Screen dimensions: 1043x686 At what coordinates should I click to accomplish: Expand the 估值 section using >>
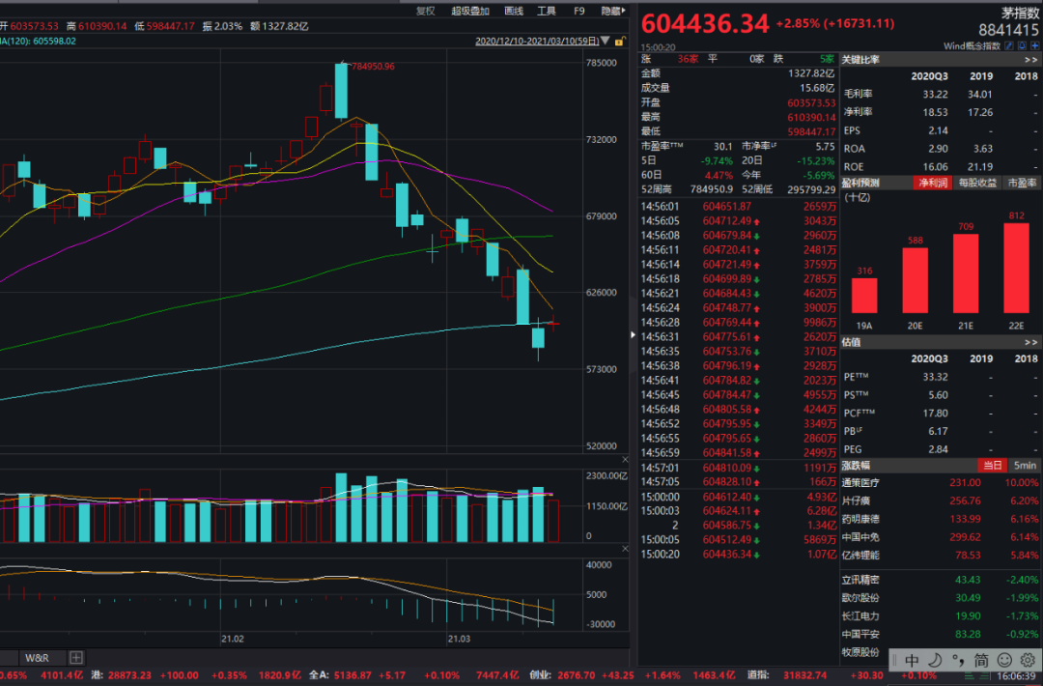1029,342
